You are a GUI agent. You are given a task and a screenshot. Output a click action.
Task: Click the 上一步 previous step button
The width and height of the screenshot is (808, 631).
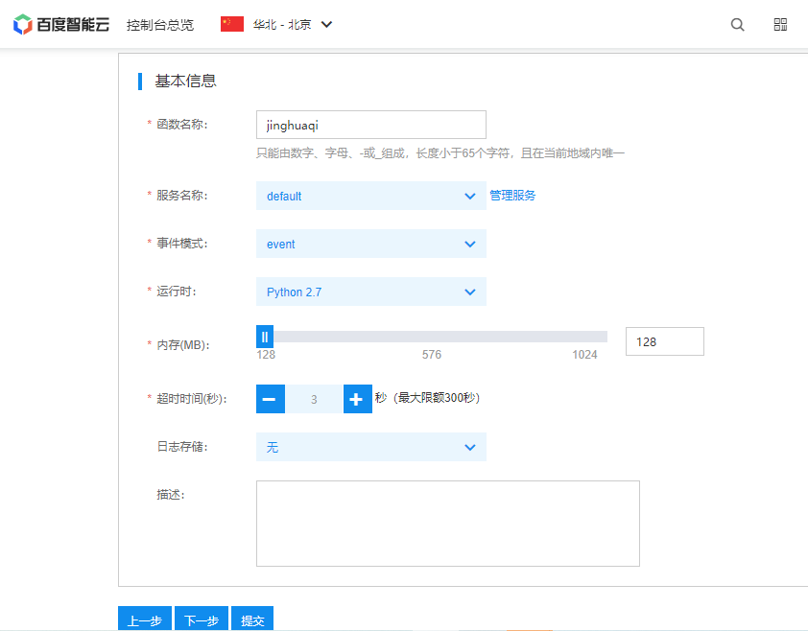pos(146,619)
